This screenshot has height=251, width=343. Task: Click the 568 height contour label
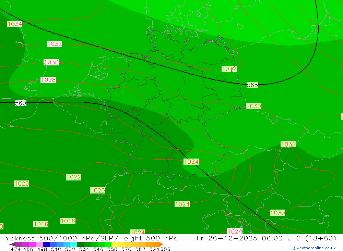pos(252,85)
